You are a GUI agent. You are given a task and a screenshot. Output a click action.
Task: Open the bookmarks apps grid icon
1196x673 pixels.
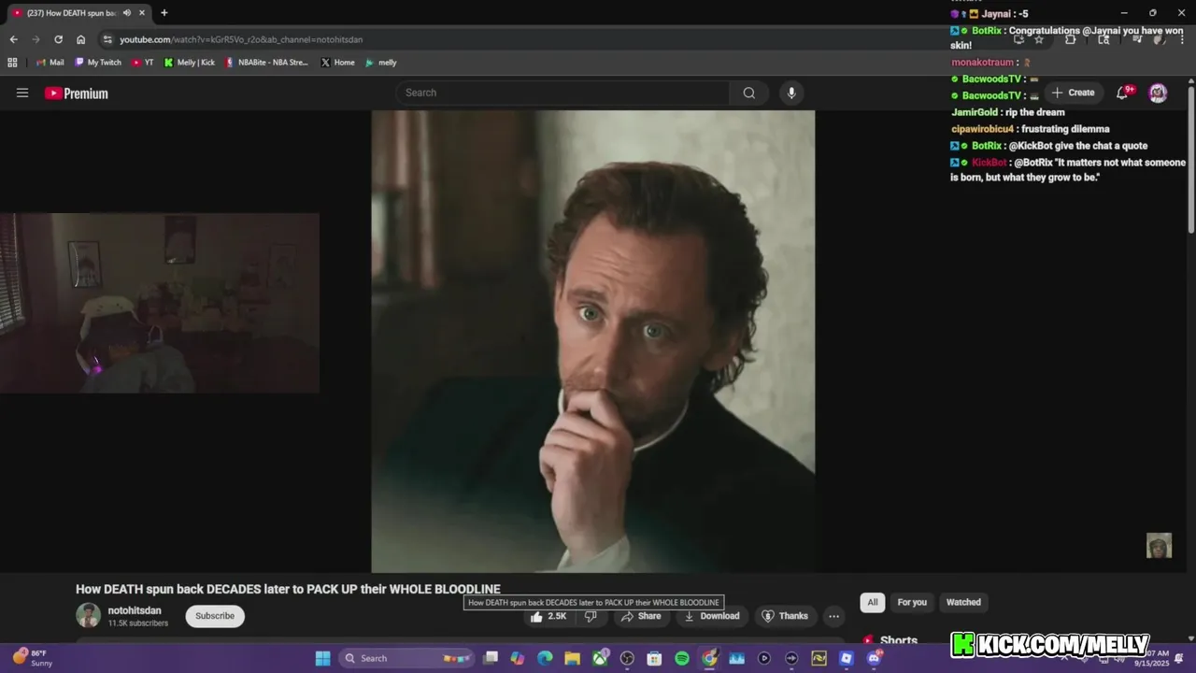point(12,63)
